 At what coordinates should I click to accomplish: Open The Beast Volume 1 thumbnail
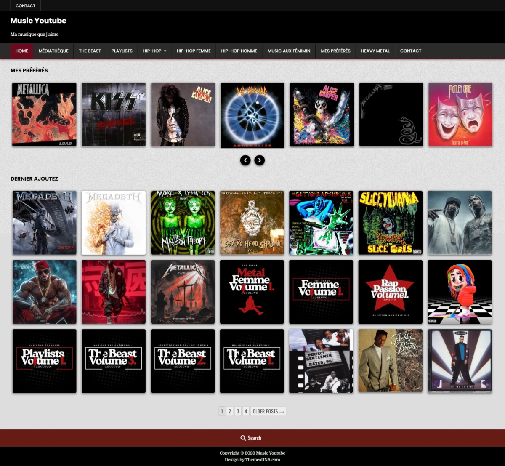[x=252, y=361]
